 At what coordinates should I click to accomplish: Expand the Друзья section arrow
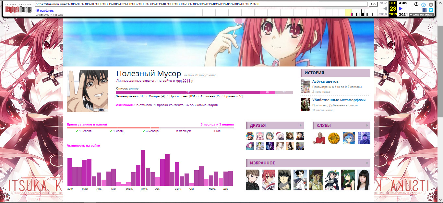tap(301, 125)
